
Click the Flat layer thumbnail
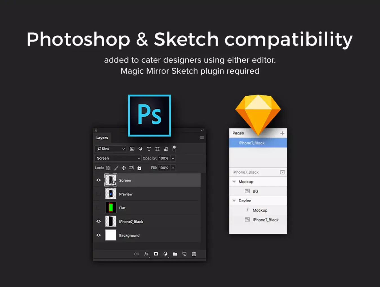[111, 208]
